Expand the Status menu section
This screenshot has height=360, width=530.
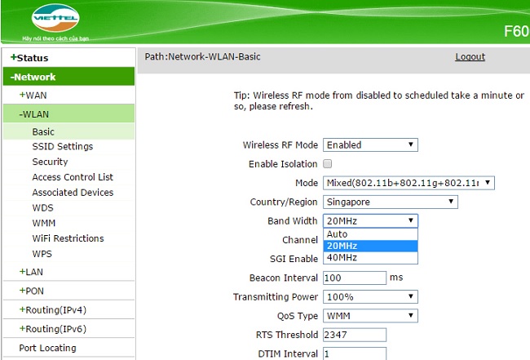click(29, 58)
